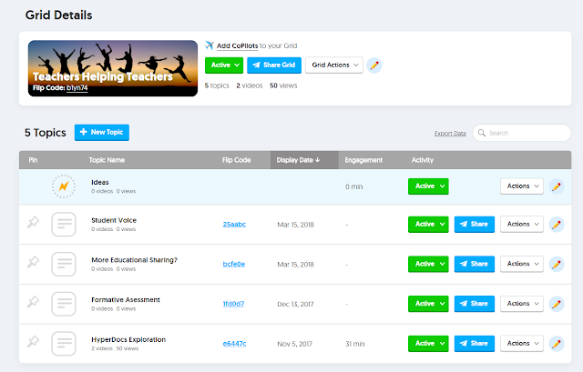
Task: Create a New Topic
Action: tap(102, 132)
